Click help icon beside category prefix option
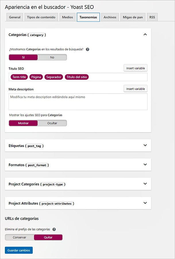The width and height of the screenshot is (175, 259). pyautogui.click(x=54, y=229)
